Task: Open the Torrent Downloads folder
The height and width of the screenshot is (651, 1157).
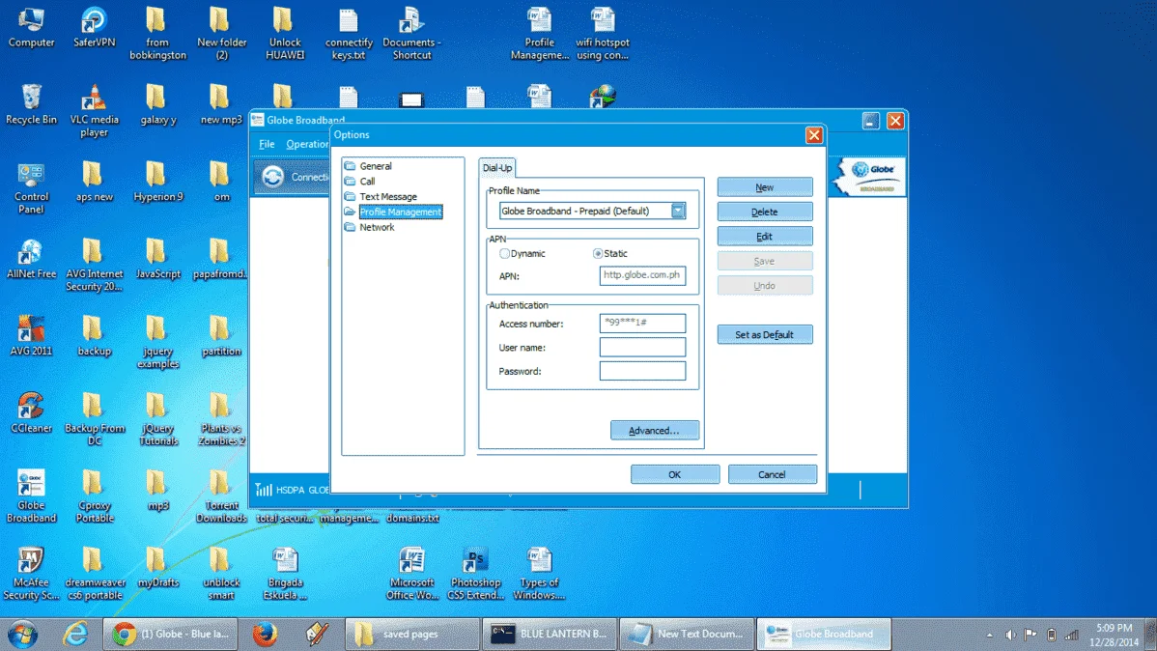Action: pos(221,496)
